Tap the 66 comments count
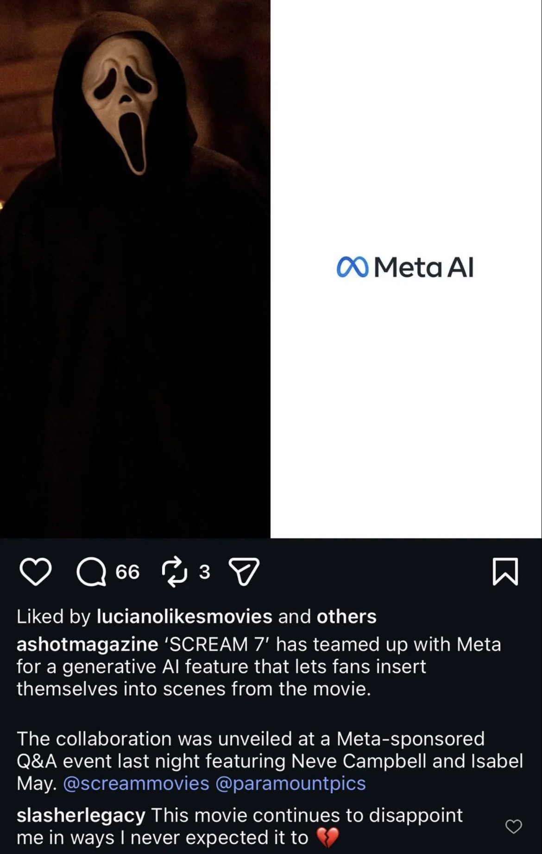This screenshot has height=854, width=542. click(x=127, y=572)
